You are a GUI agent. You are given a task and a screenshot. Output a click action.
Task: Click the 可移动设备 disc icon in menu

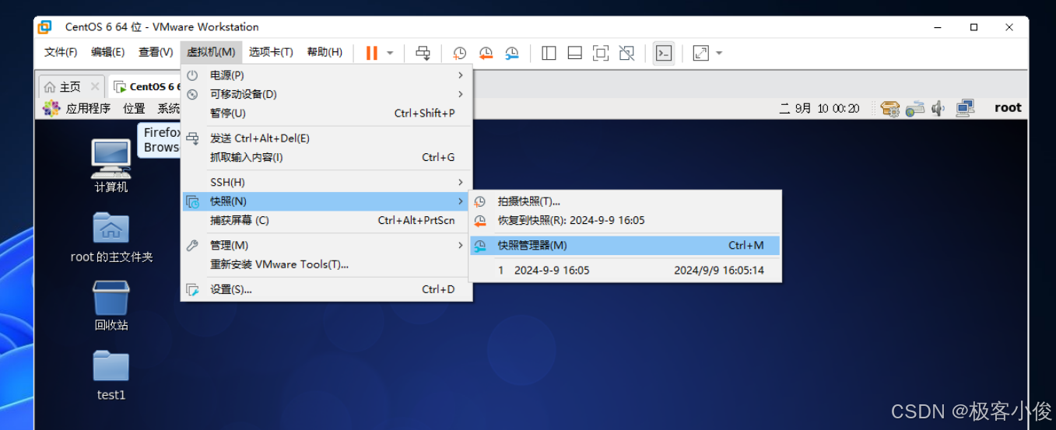192,94
